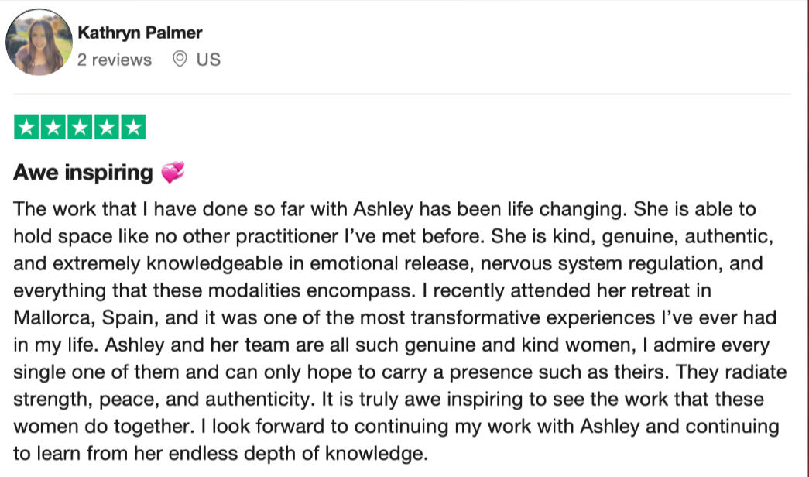Click the pink two-hearts emoji
The width and height of the screenshot is (809, 477).
173,173
